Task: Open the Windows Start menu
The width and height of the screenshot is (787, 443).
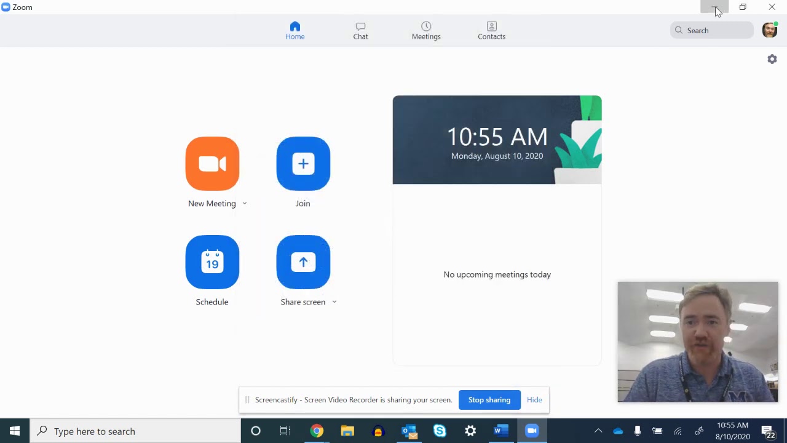Action: click(15, 431)
